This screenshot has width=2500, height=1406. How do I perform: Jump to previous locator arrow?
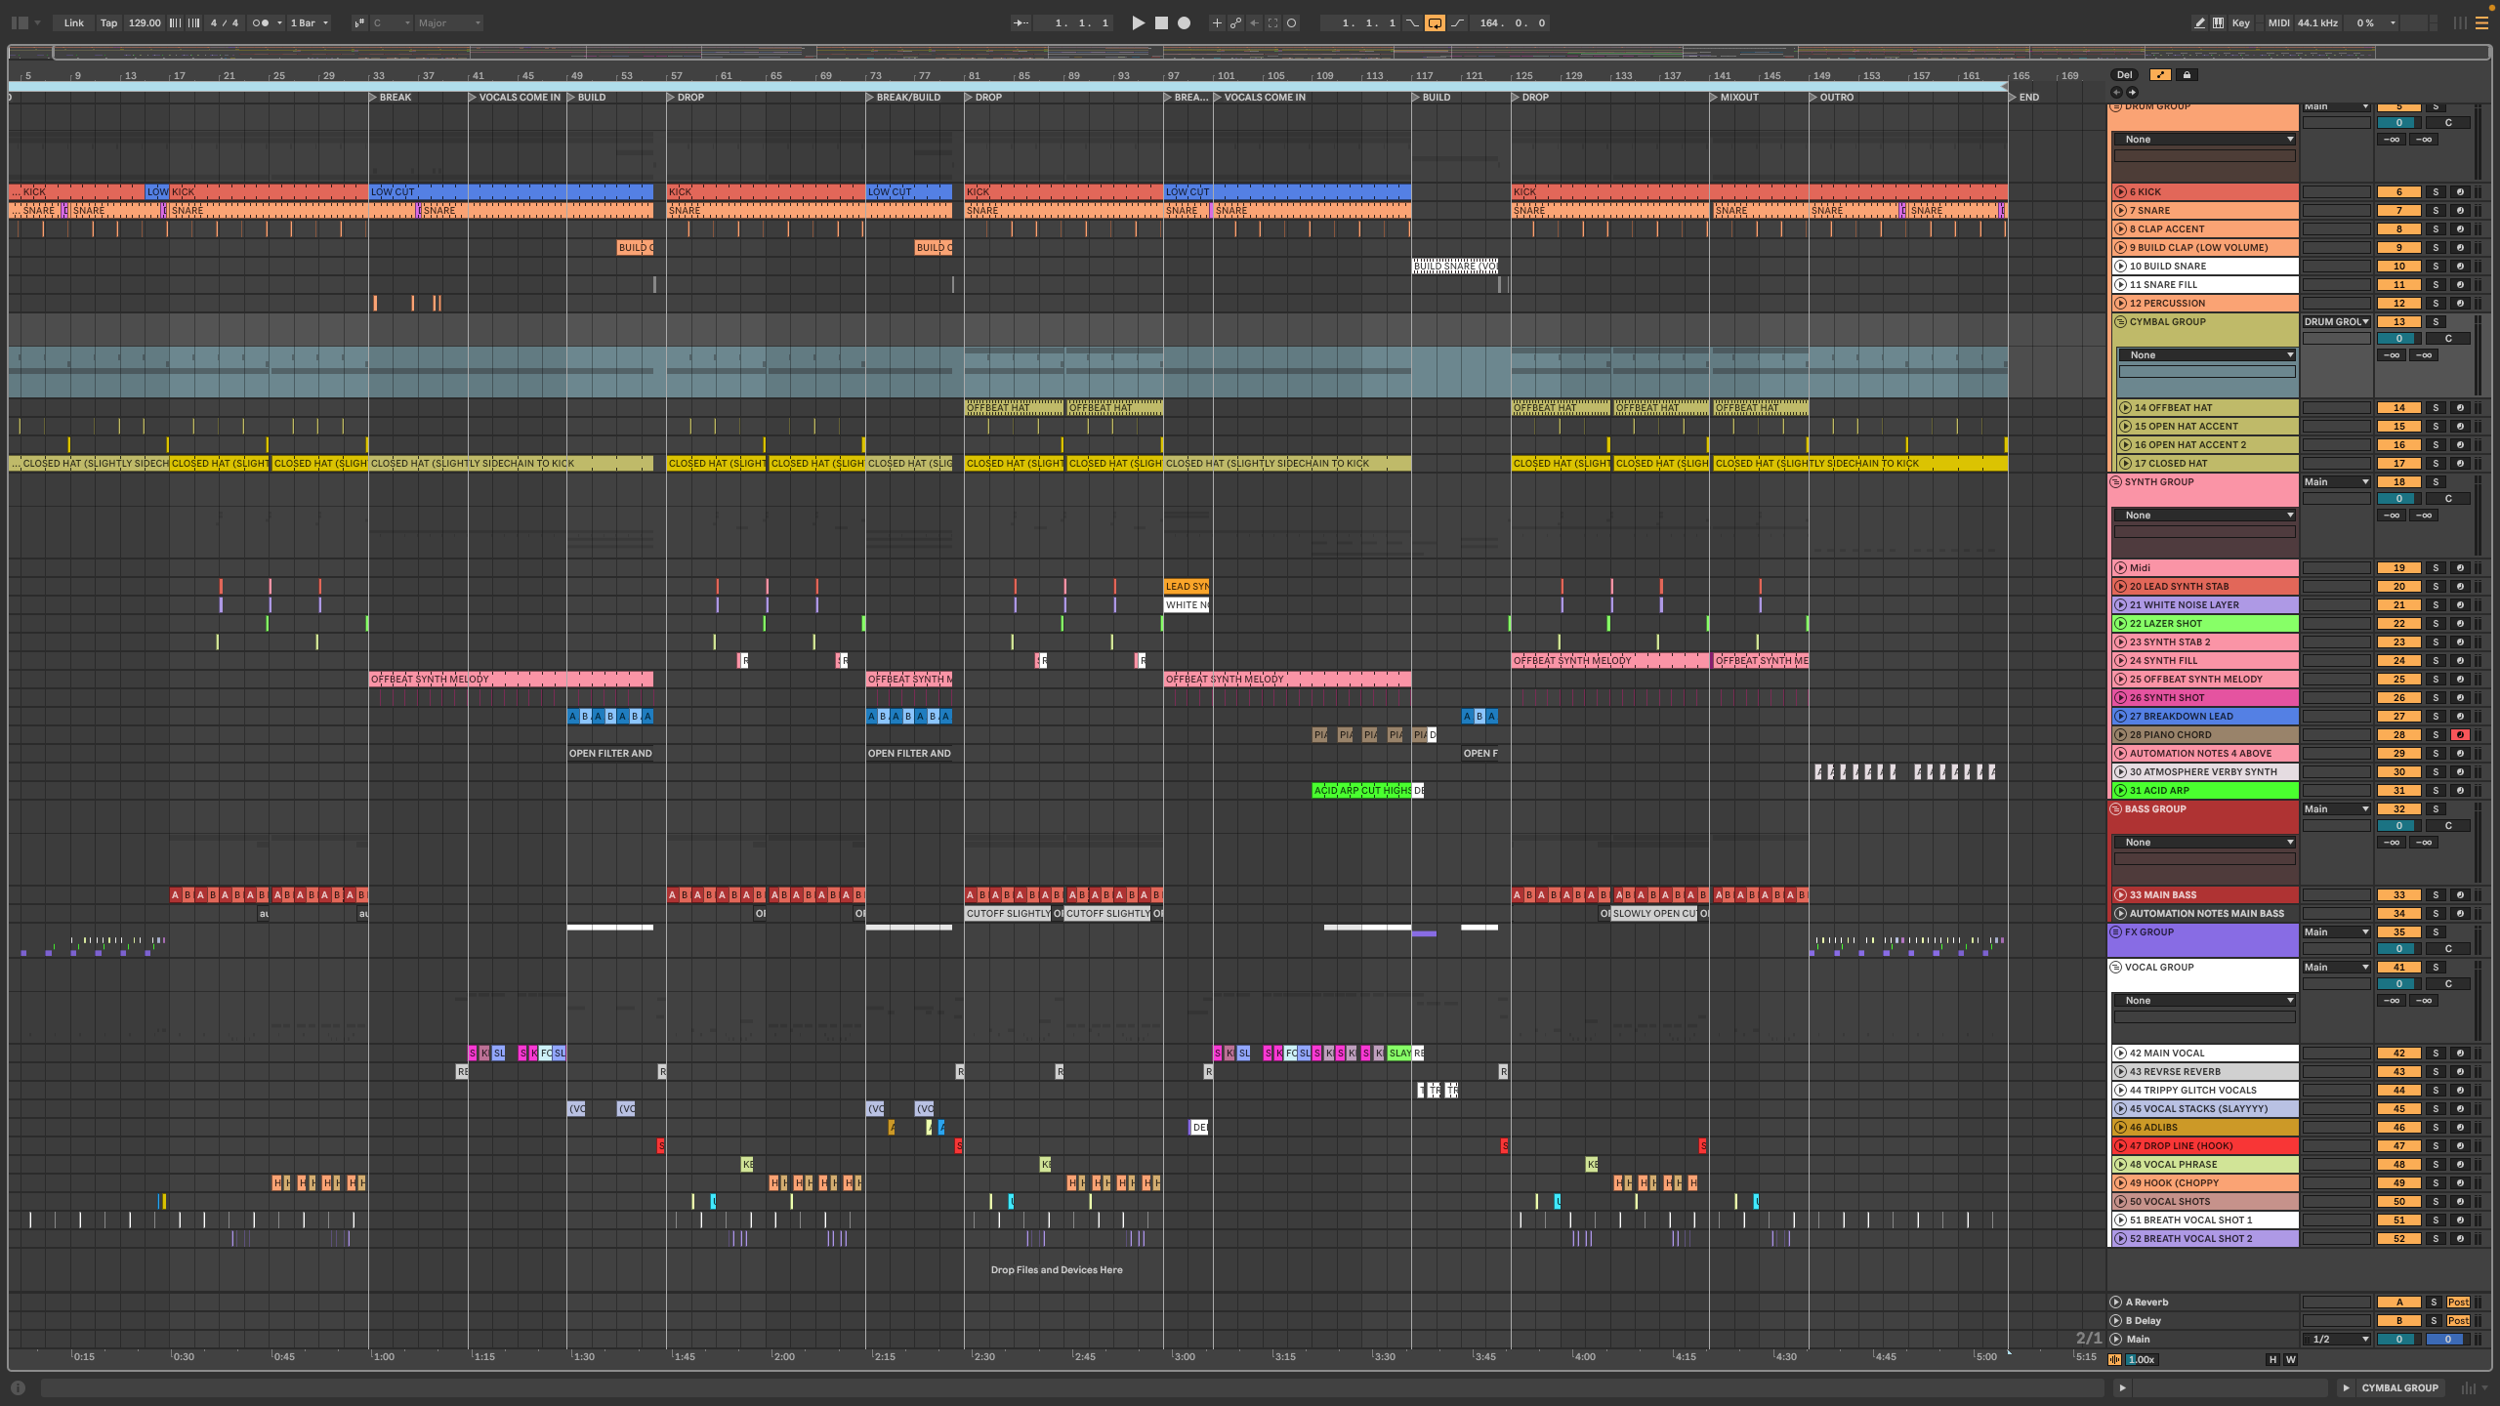pyautogui.click(x=2116, y=92)
